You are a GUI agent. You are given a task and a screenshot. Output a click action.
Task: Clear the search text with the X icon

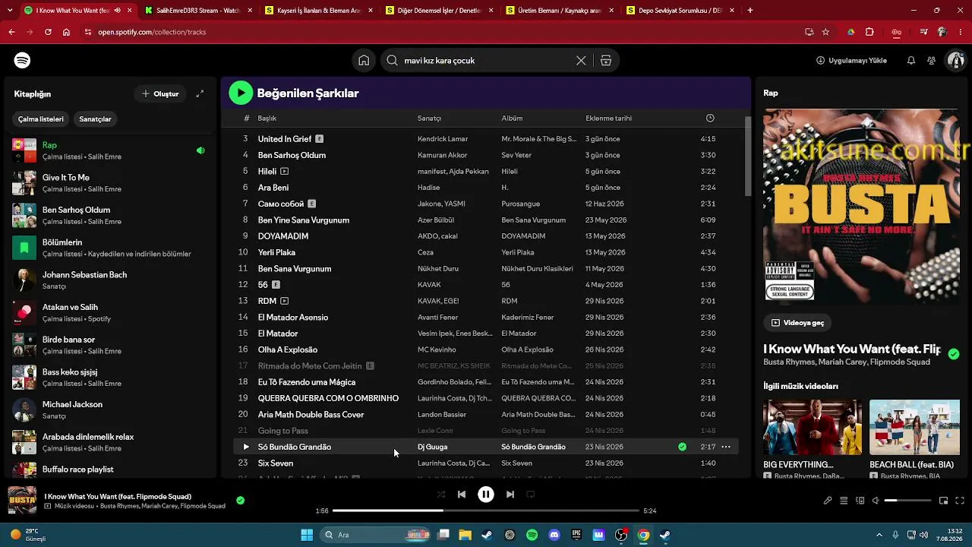click(x=581, y=61)
